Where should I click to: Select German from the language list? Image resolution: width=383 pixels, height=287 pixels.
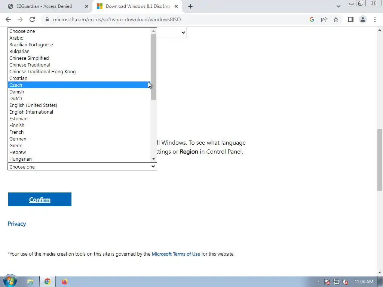tap(79, 139)
